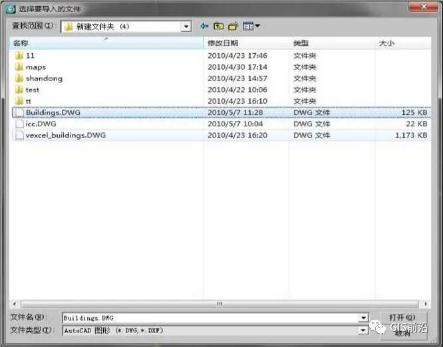Screen dimensions: 443x347
Task: Select the tt folder
Action: click(x=29, y=101)
